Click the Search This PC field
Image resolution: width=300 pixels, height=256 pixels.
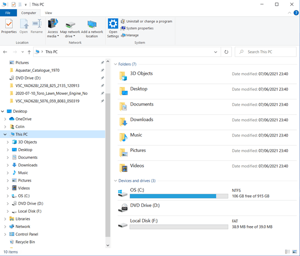[266, 52]
